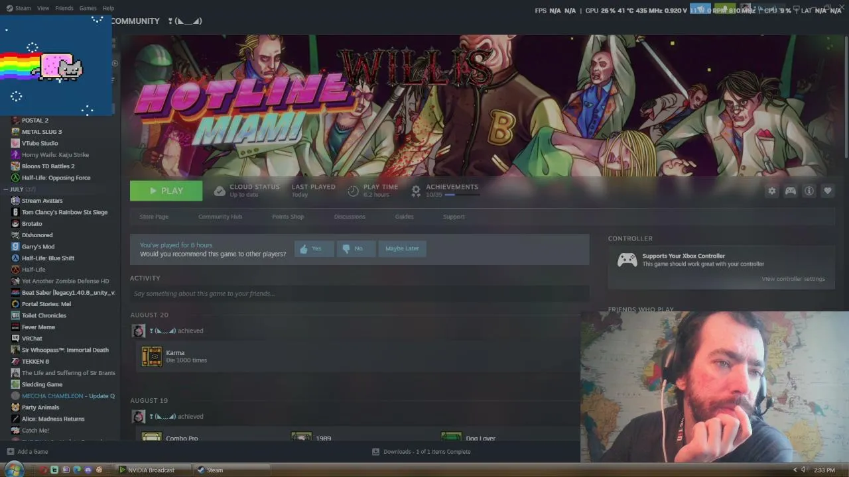Click the user avatar beside August 19 activity
This screenshot has width=849, height=477.
(x=139, y=417)
